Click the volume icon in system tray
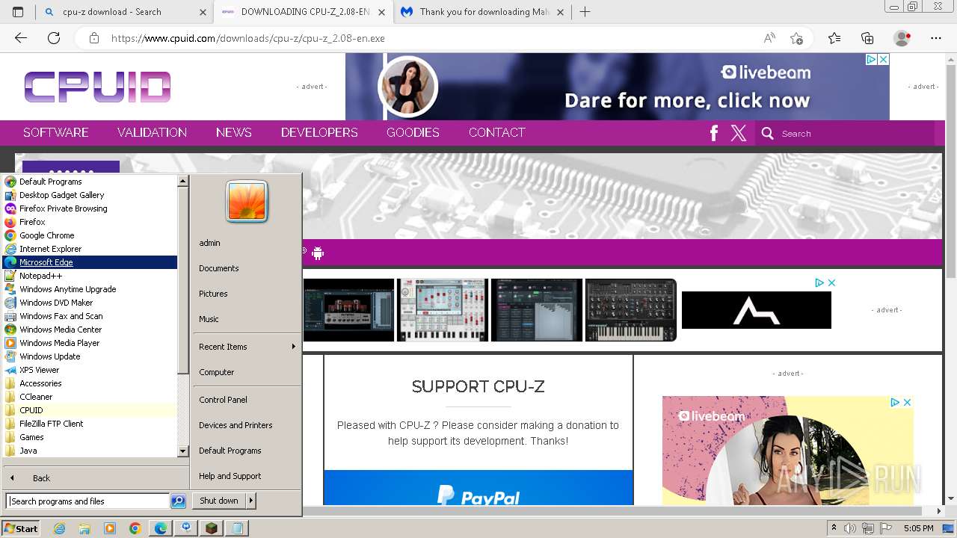Viewport: 957px width, 538px height. point(850,528)
